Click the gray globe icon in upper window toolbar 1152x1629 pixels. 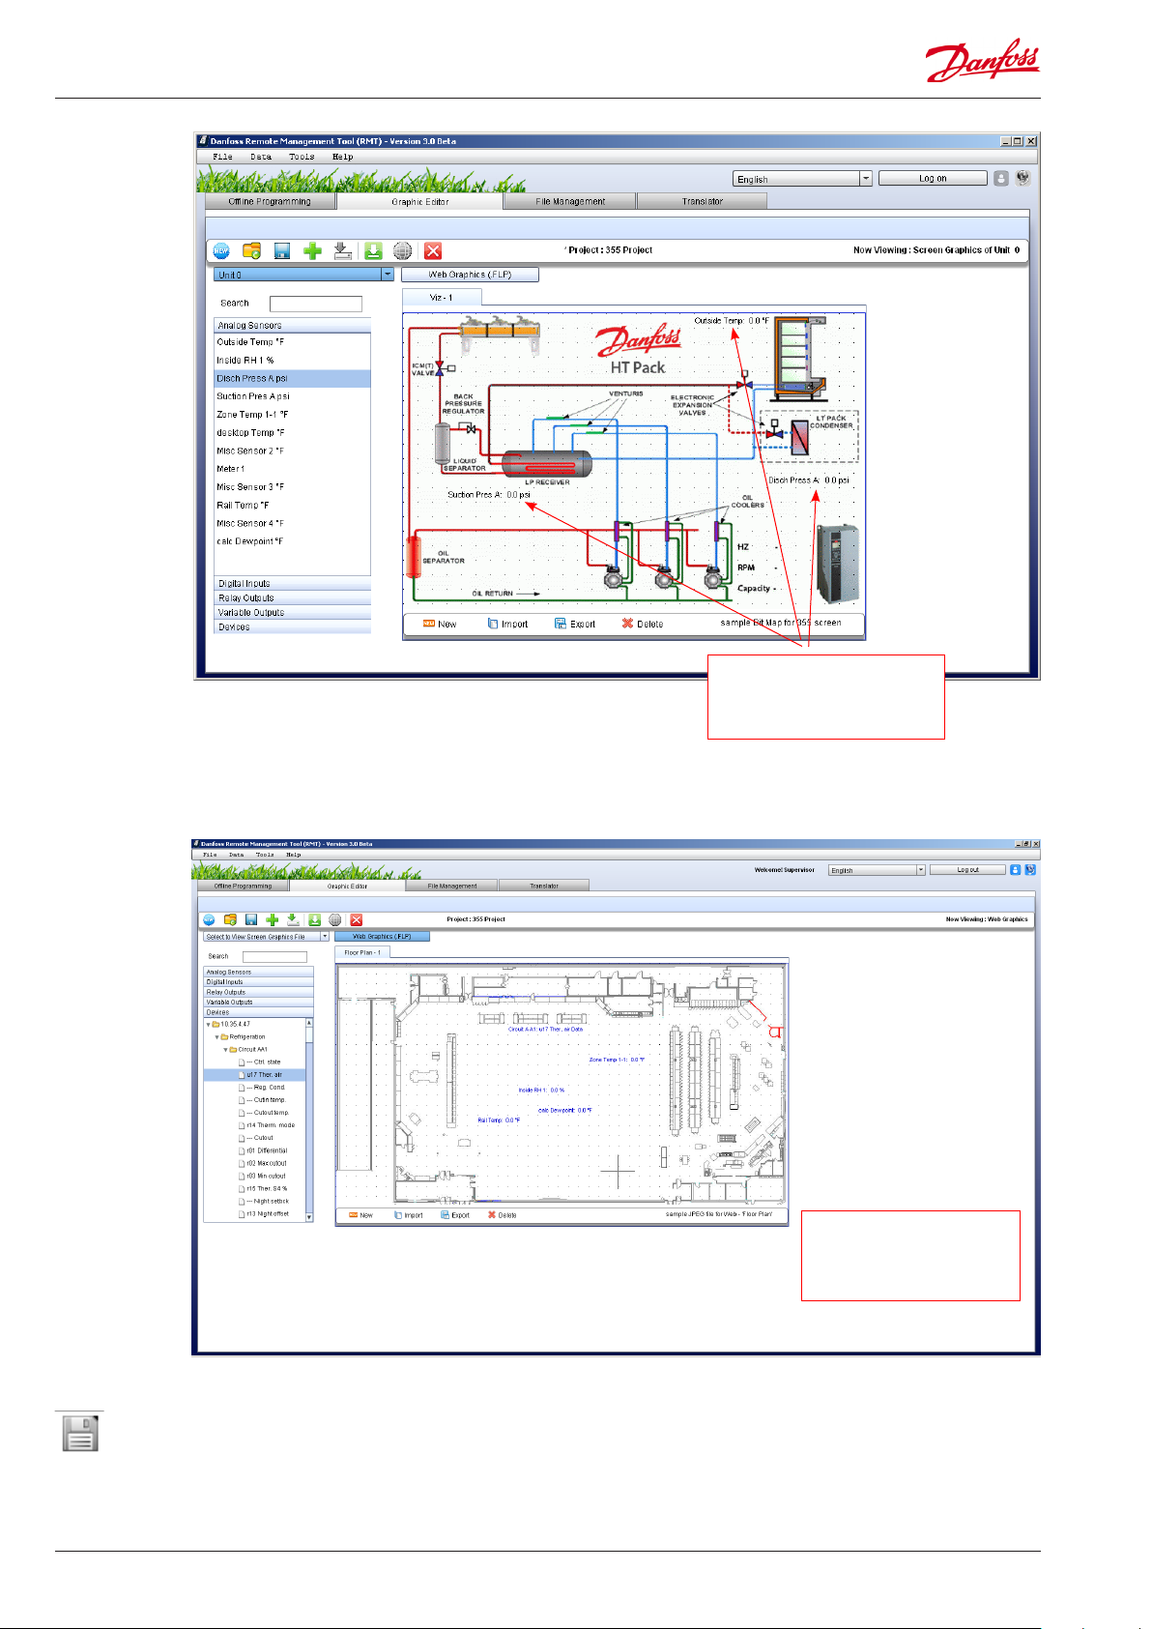pos(403,250)
